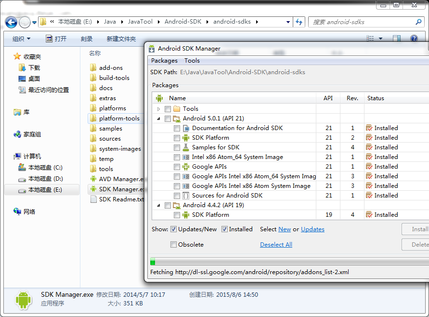Click the New link to select new packages
The image size is (429, 317).
(x=285, y=229)
